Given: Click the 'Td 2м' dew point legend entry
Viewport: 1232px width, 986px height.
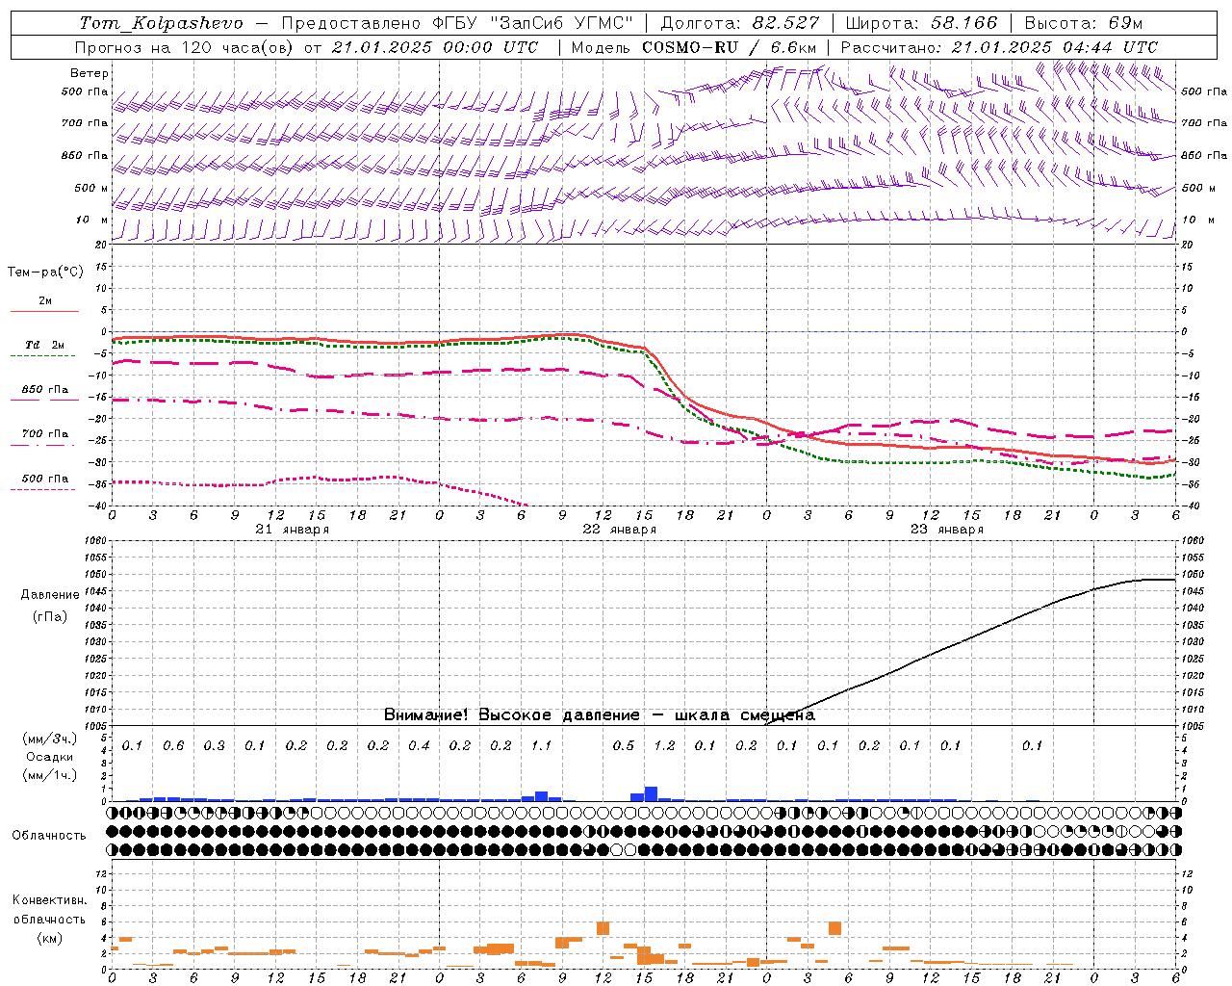Looking at the screenshot, I should click(44, 345).
